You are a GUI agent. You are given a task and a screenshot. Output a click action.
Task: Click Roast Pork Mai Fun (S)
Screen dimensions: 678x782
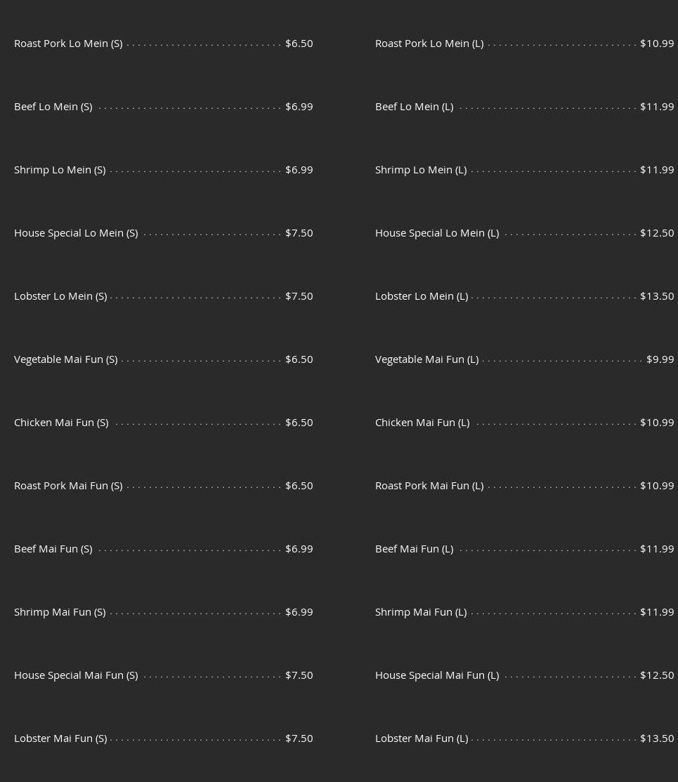coord(68,486)
